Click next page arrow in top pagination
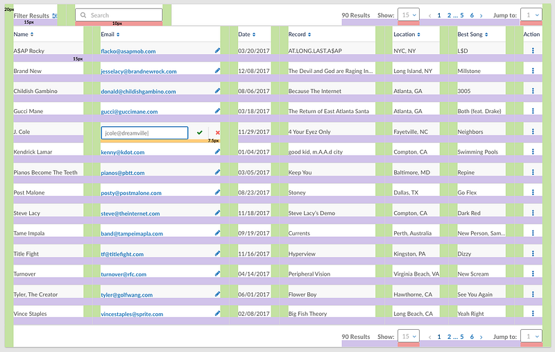 481,15
